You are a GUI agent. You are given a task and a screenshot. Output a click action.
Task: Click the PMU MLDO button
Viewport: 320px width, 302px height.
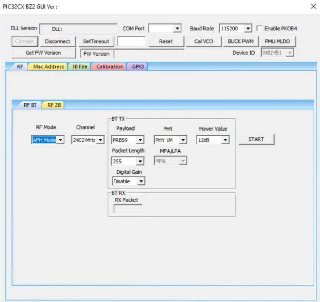point(277,42)
